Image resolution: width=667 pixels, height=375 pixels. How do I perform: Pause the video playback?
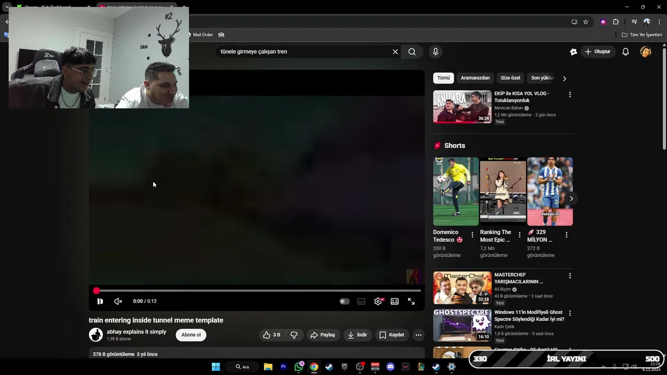[100, 301]
